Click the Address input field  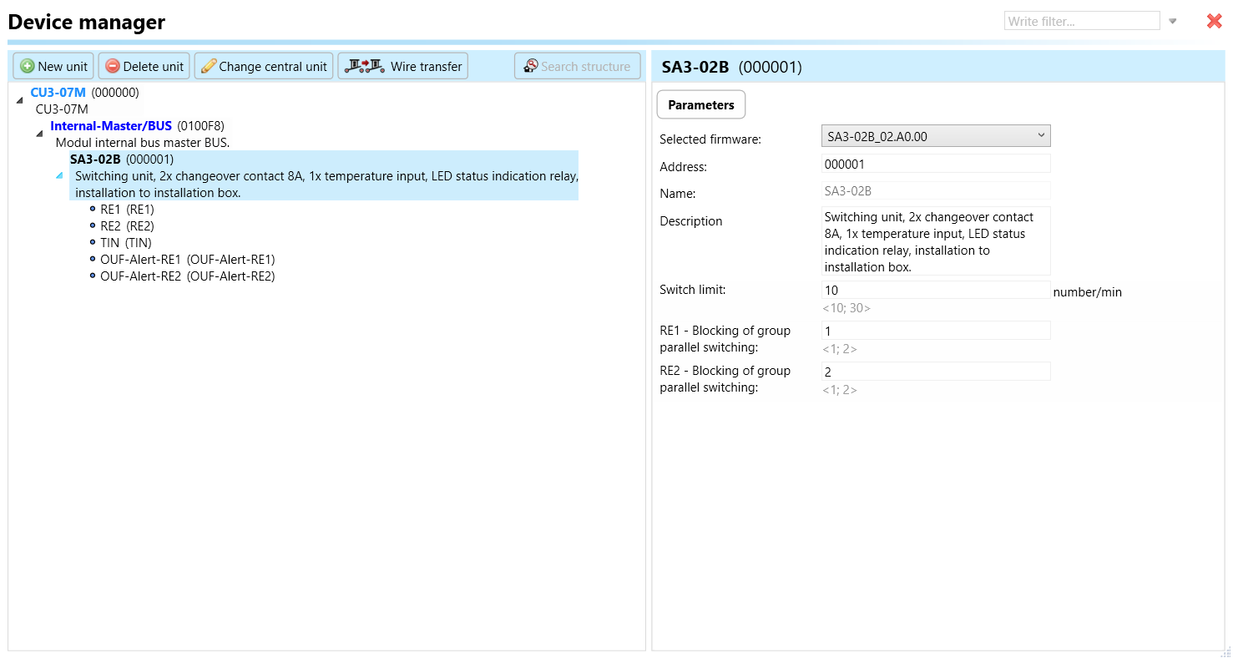tap(935, 164)
